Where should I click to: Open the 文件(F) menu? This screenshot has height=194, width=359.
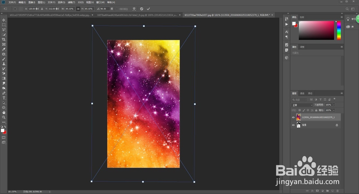coord(12,2)
